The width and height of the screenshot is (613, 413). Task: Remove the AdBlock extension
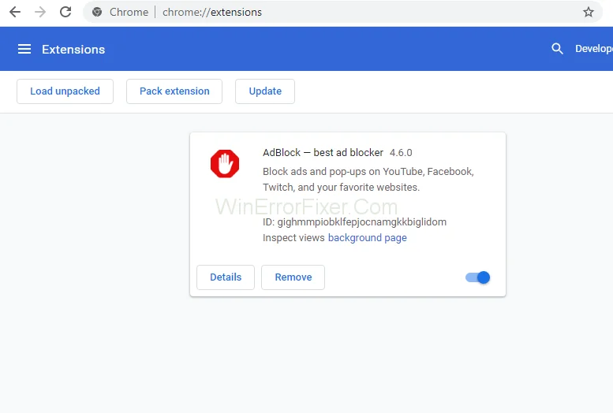pos(293,277)
